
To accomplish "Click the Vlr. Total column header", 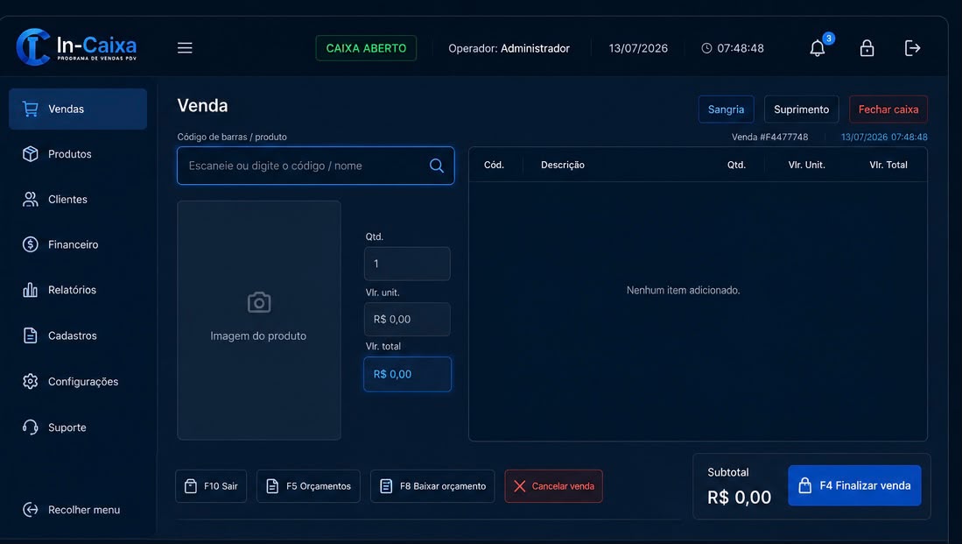I will [x=888, y=165].
